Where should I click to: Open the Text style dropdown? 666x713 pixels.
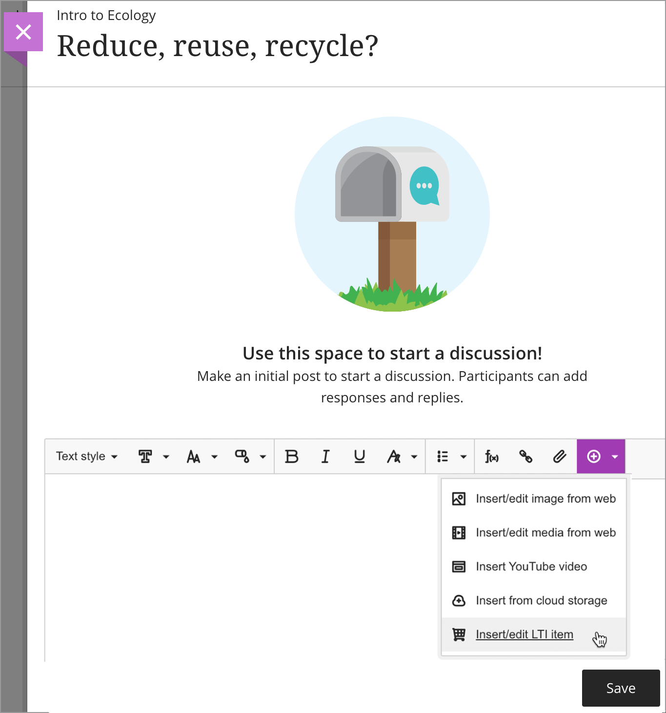click(87, 456)
